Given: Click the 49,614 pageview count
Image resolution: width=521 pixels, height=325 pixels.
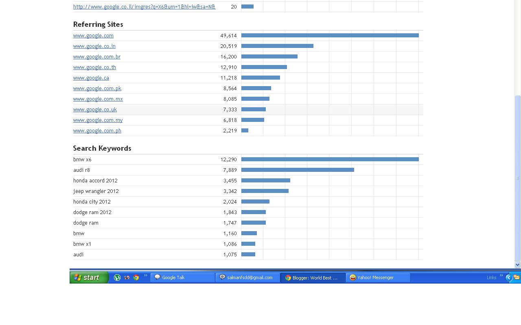Looking at the screenshot, I should pos(228,36).
